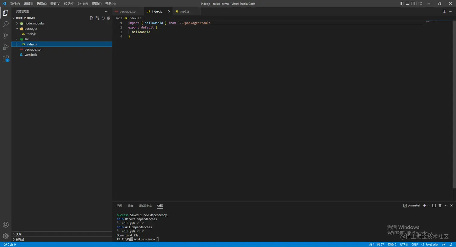
Task: Open the Run and Debug view
Action: (x=5, y=47)
